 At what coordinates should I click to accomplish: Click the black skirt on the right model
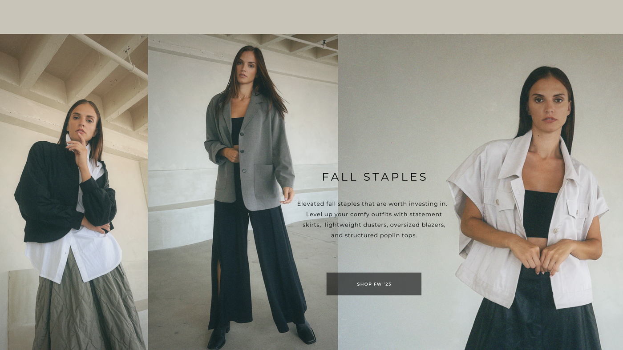pos(533,320)
